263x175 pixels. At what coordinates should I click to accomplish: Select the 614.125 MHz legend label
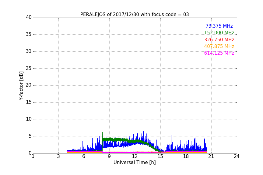tap(219, 53)
